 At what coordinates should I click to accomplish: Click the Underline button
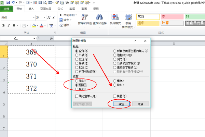click(14, 25)
